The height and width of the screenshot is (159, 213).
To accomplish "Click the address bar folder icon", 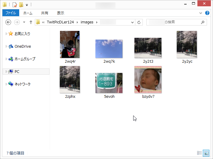I will pos(38,22).
